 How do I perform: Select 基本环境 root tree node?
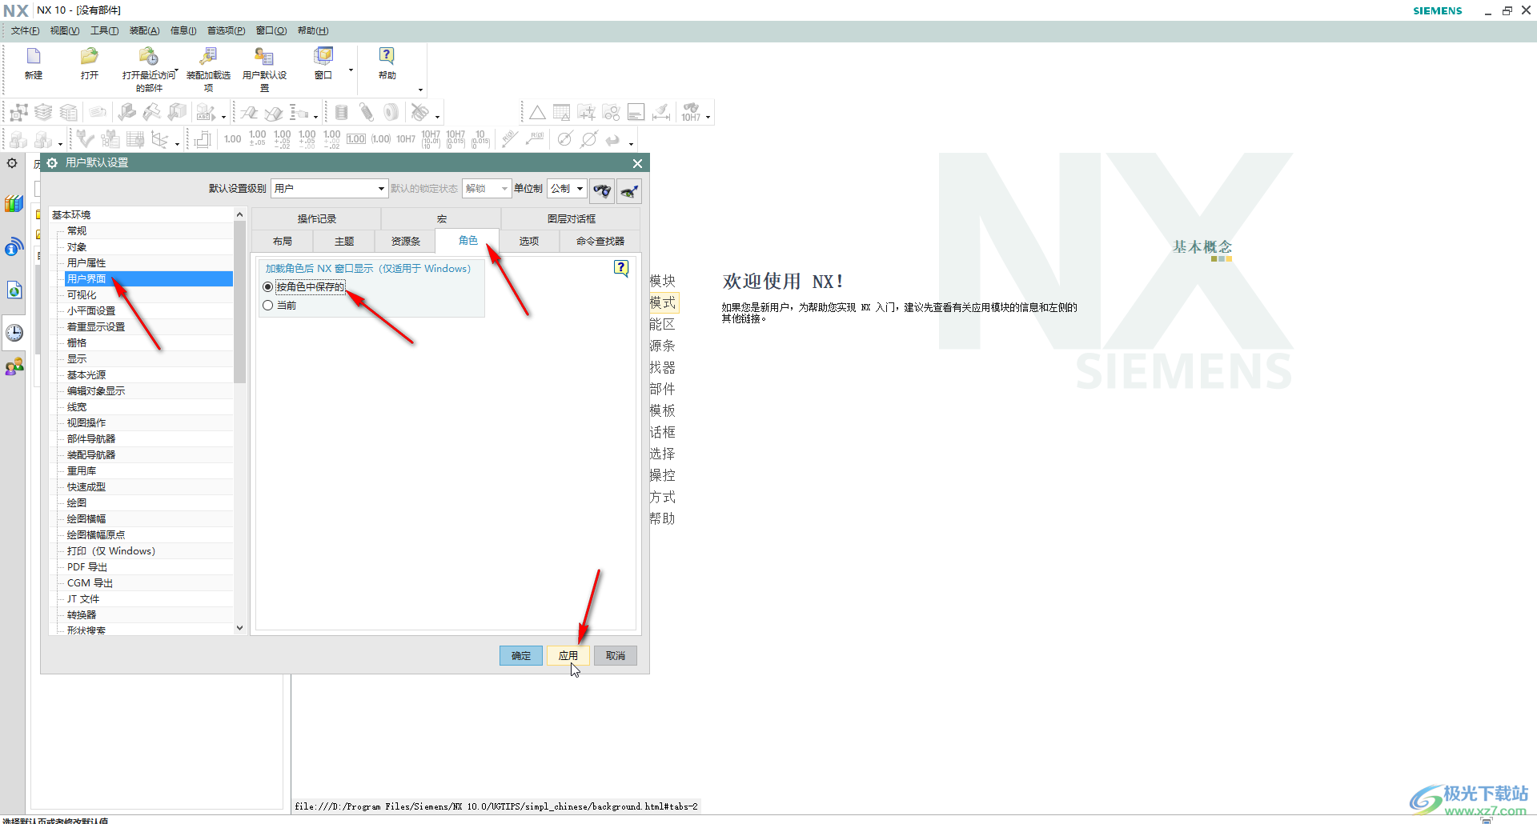pyautogui.click(x=71, y=215)
